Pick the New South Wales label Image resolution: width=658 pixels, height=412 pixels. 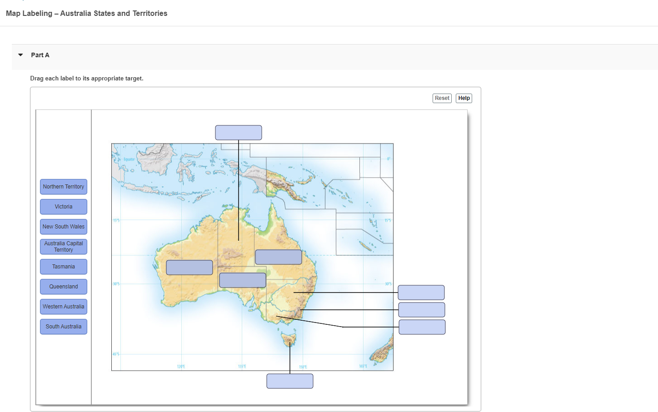click(x=64, y=227)
